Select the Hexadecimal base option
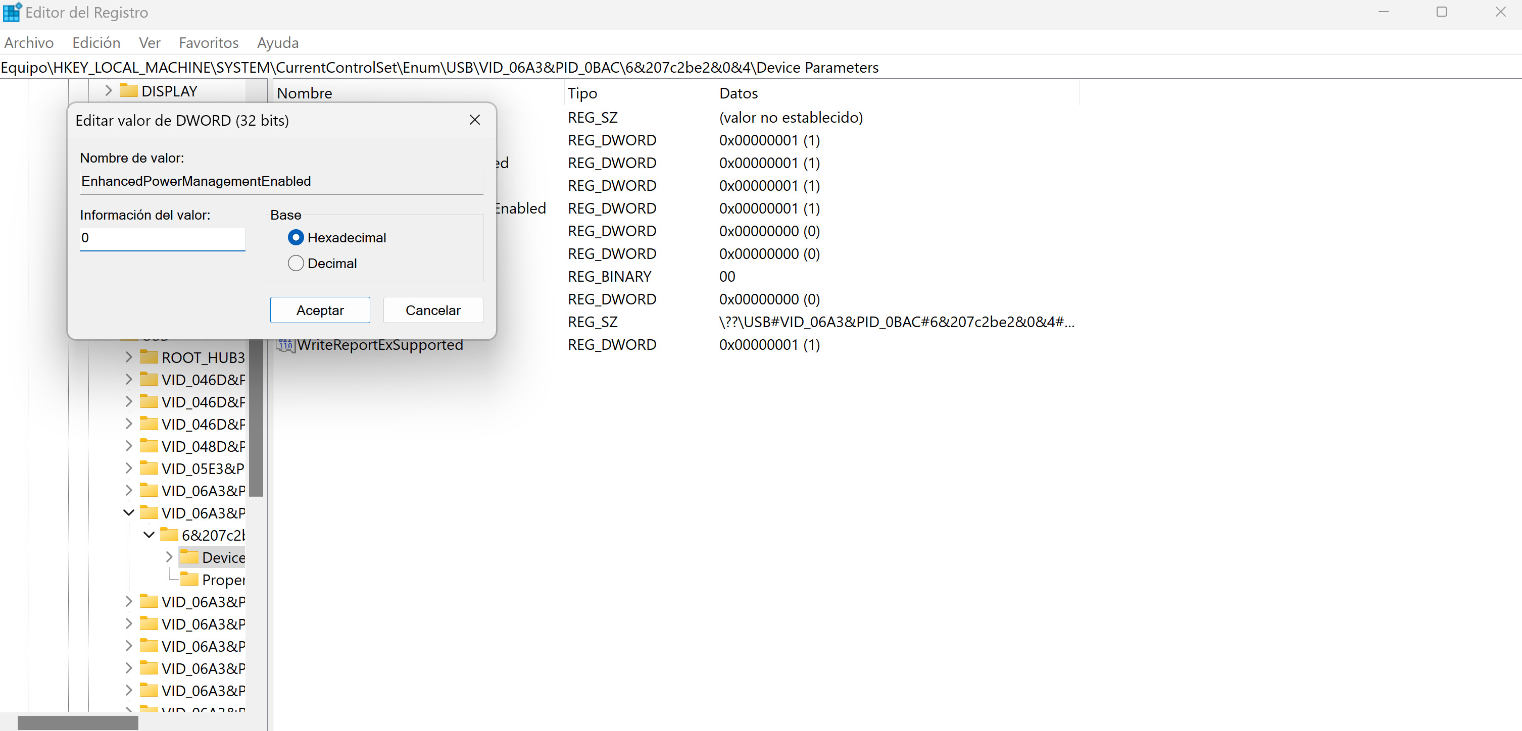 click(296, 237)
